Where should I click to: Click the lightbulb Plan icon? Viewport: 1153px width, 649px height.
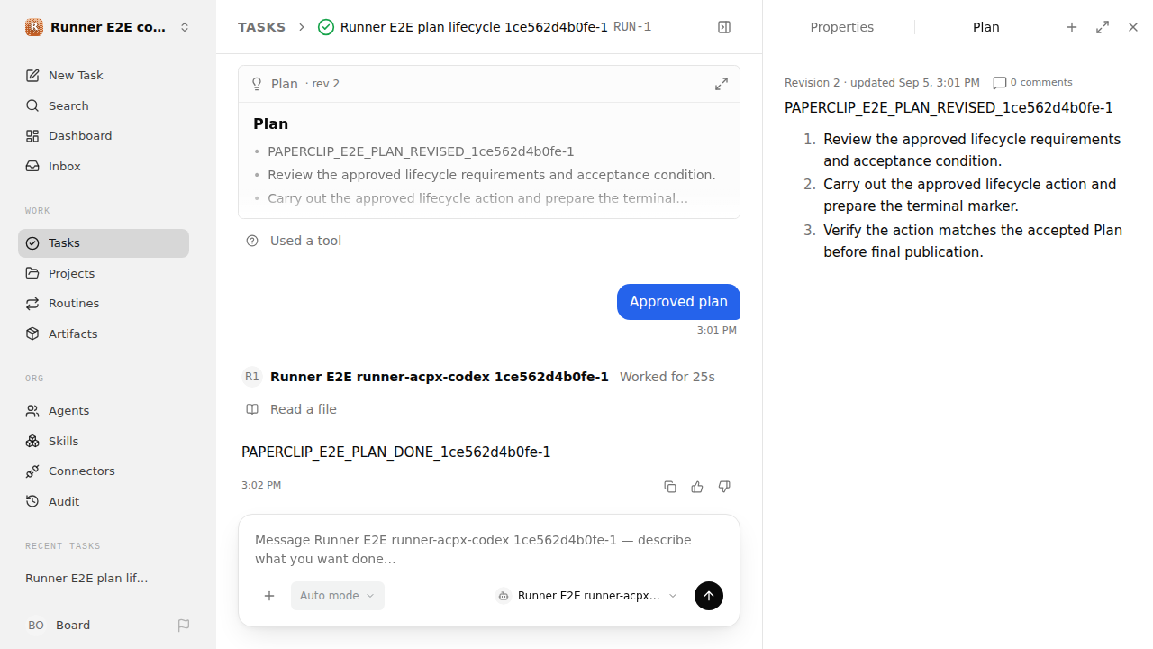(257, 84)
